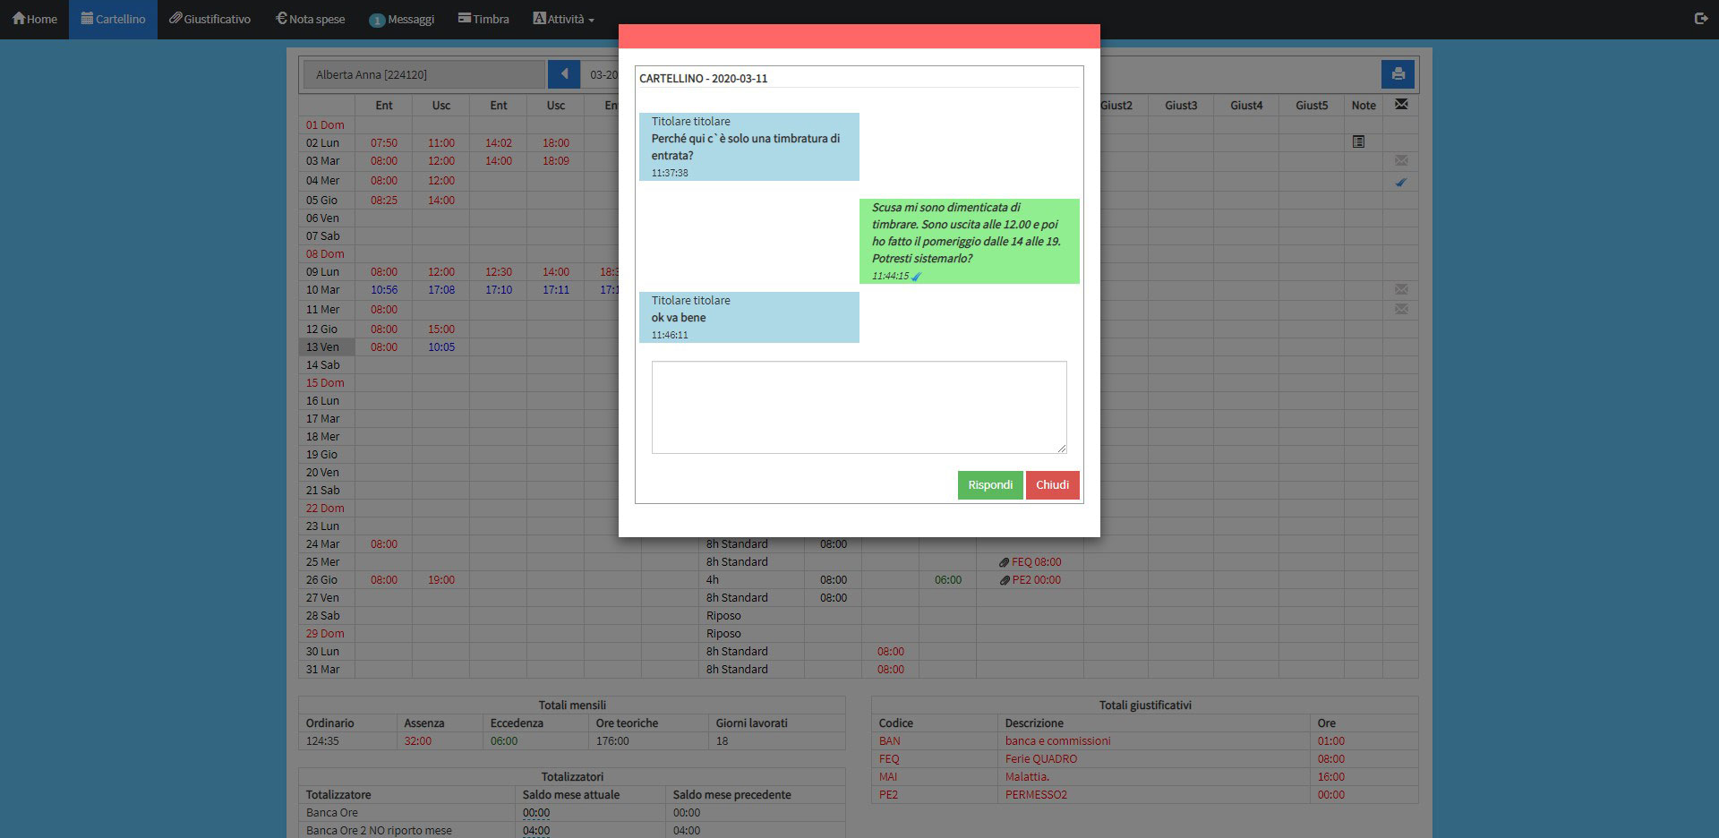The width and height of the screenshot is (1719, 838).
Task: Open the message envelope for 11 Mer
Action: pyautogui.click(x=1401, y=309)
